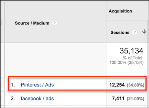Open the Pinterest / Ads source link
The image size is (149, 108).
[x=37, y=85]
